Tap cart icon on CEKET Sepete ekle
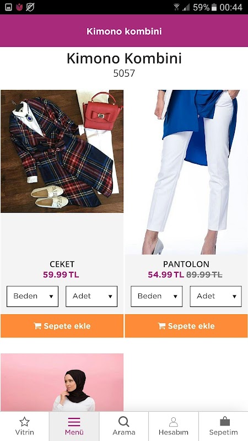The height and width of the screenshot is (441, 248). (37, 326)
